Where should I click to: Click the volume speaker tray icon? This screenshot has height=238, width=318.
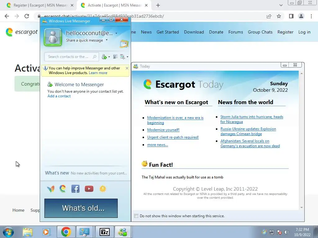pos(287,232)
